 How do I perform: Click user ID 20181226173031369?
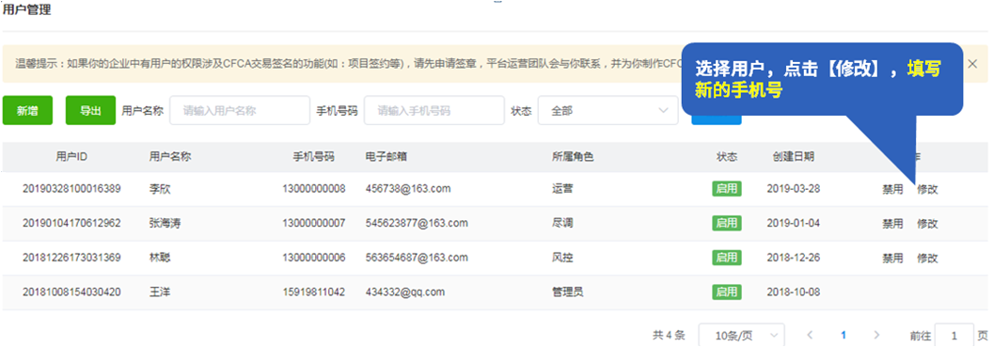(71, 257)
